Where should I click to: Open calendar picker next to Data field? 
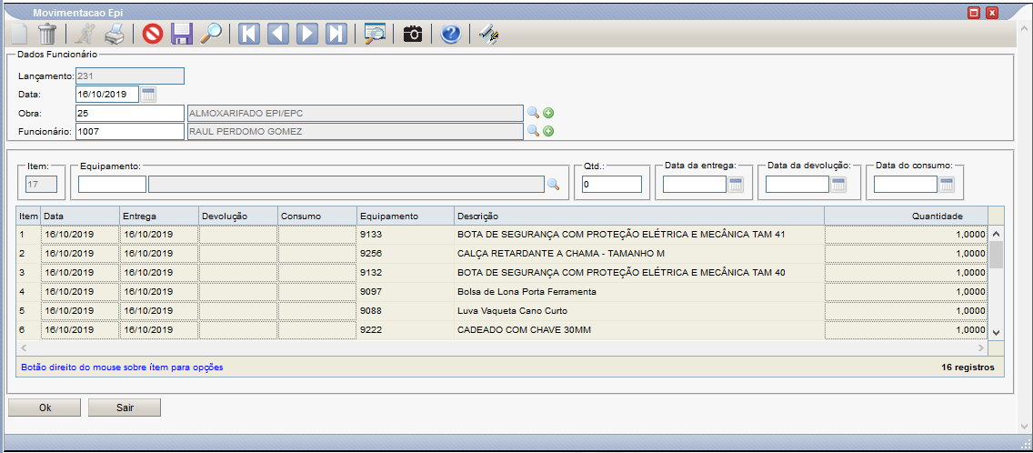149,95
